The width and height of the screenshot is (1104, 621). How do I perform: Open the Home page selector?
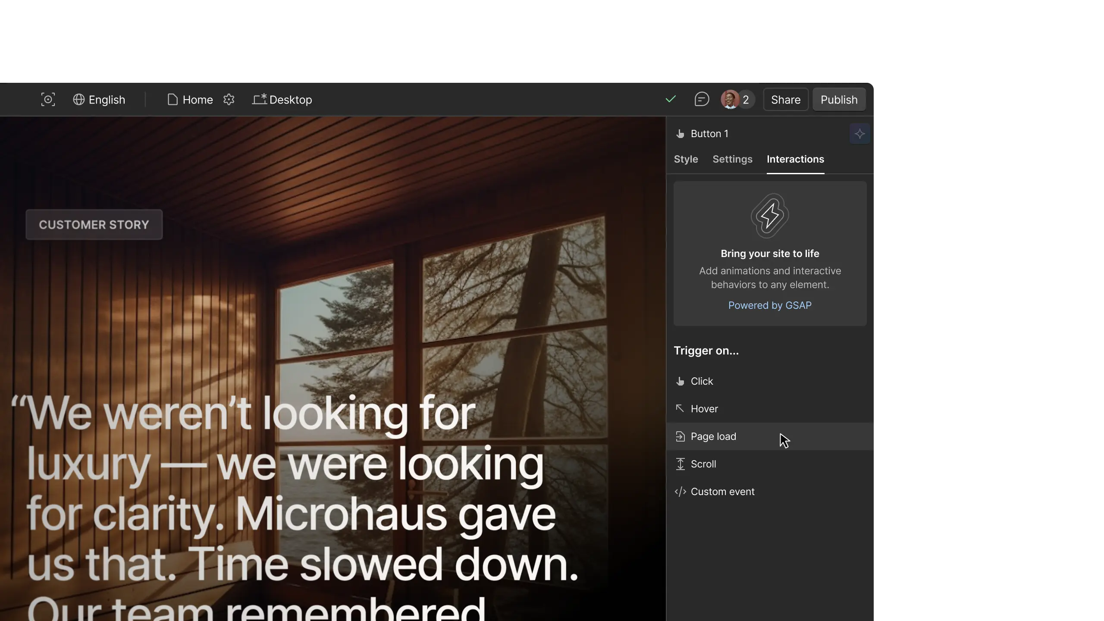[190, 100]
